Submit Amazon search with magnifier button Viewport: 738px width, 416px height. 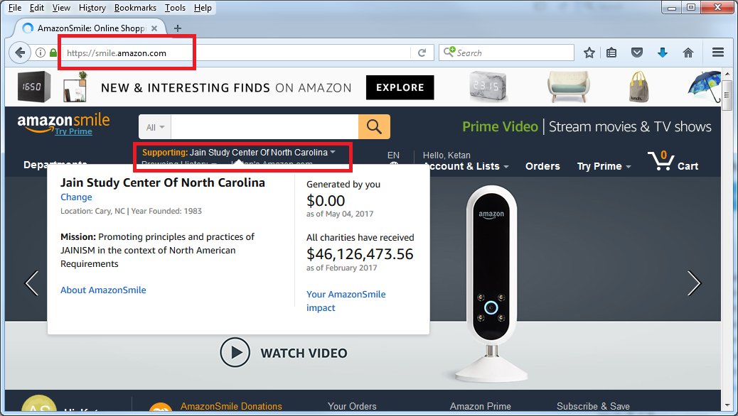[x=374, y=127]
